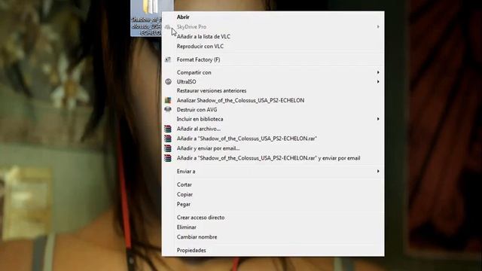The image size is (482, 271).
Task: Expand the SkyDrive Pro submenu arrow
Action: coord(378,27)
